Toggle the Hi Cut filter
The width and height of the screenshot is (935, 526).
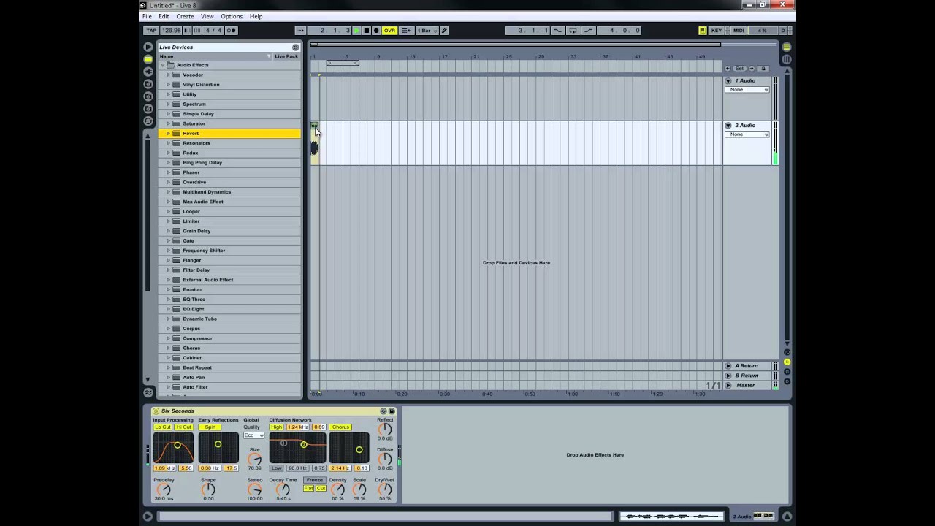[183, 427]
